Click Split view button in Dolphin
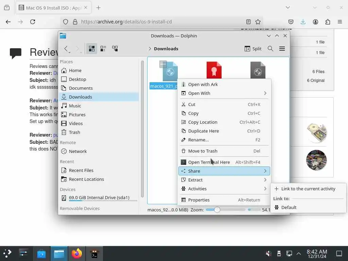 253,49
